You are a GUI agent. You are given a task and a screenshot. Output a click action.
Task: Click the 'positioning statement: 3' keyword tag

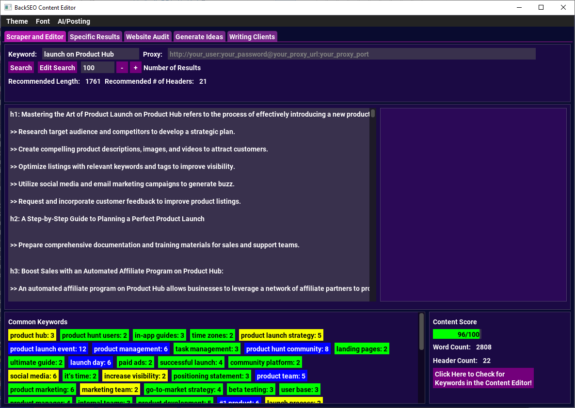click(211, 376)
